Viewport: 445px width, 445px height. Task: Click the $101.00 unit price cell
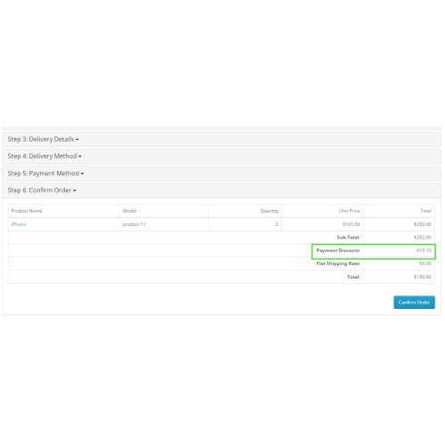352,224
